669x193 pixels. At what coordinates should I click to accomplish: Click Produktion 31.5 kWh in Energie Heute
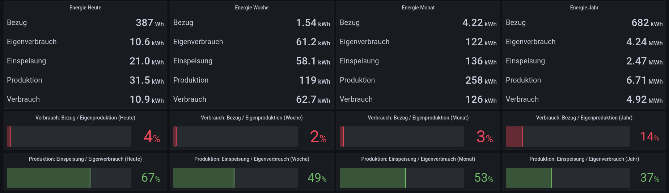(x=146, y=80)
